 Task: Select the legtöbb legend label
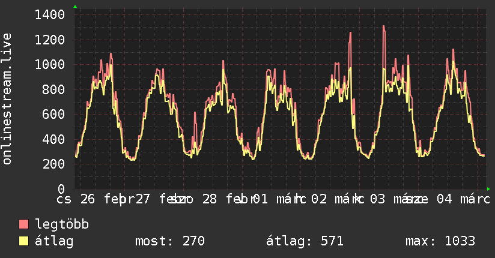(62, 224)
